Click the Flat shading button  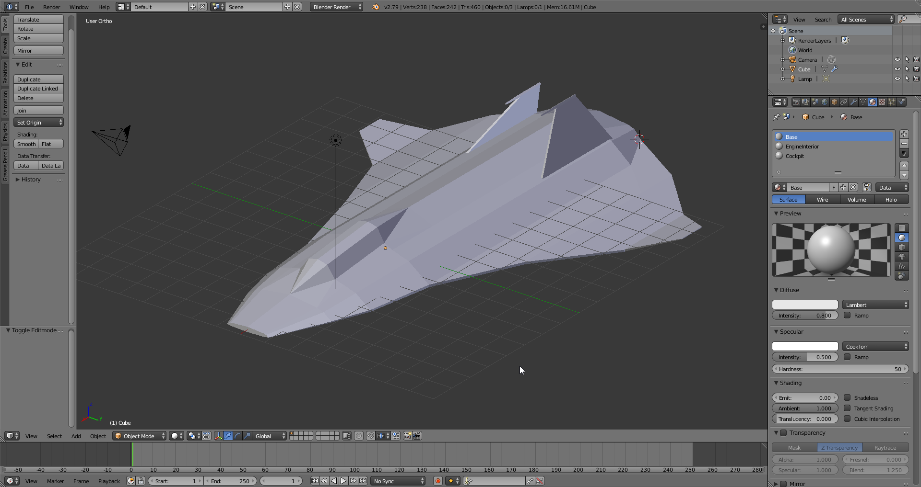51,144
